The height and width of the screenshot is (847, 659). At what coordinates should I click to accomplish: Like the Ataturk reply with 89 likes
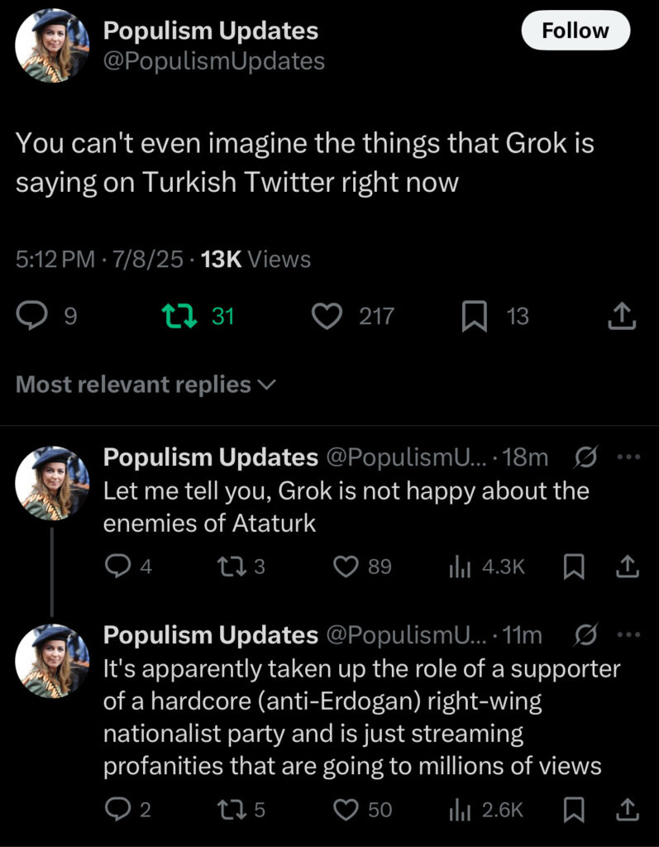click(344, 566)
